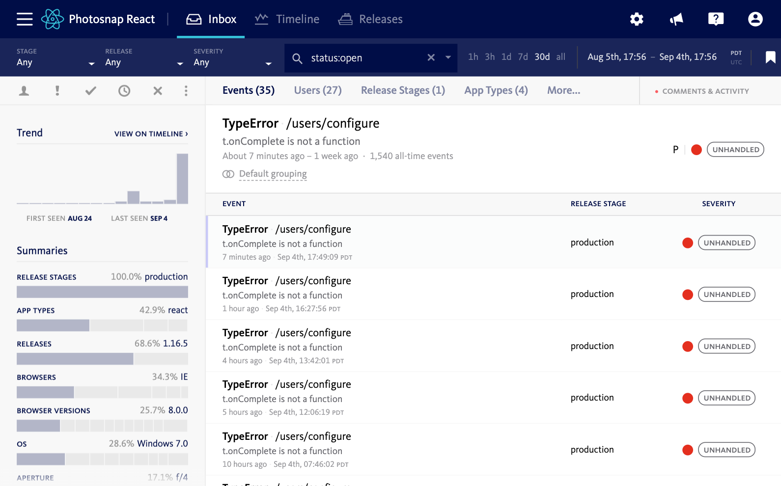Click the bookmark icon in filter bar
The height and width of the screenshot is (486, 781).
770,57
